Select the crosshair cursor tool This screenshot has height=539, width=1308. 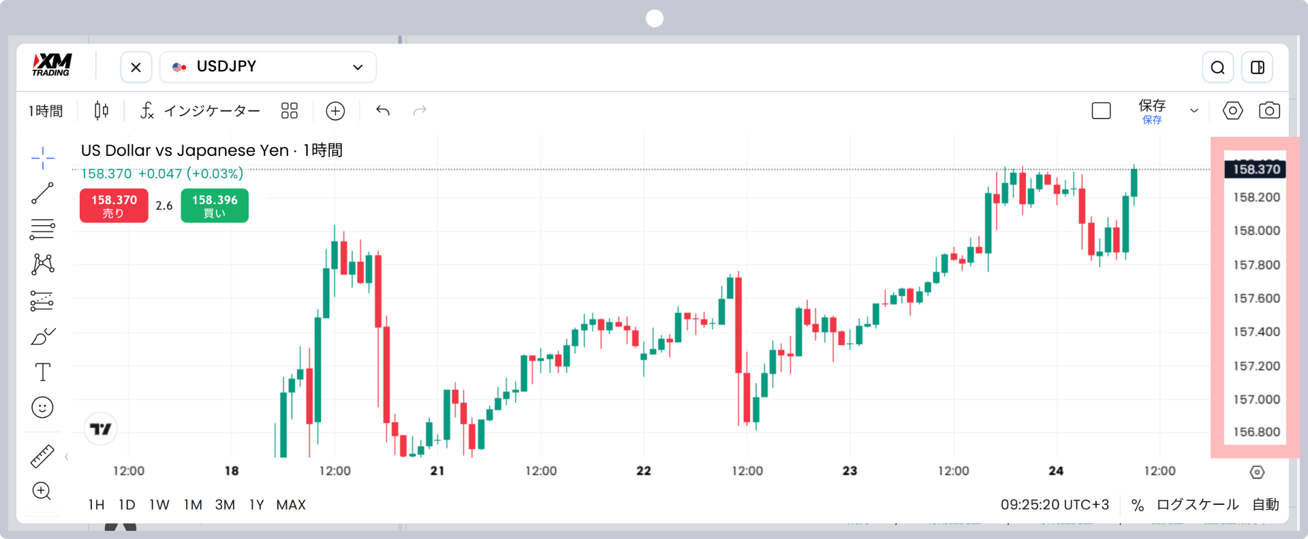coord(42,158)
